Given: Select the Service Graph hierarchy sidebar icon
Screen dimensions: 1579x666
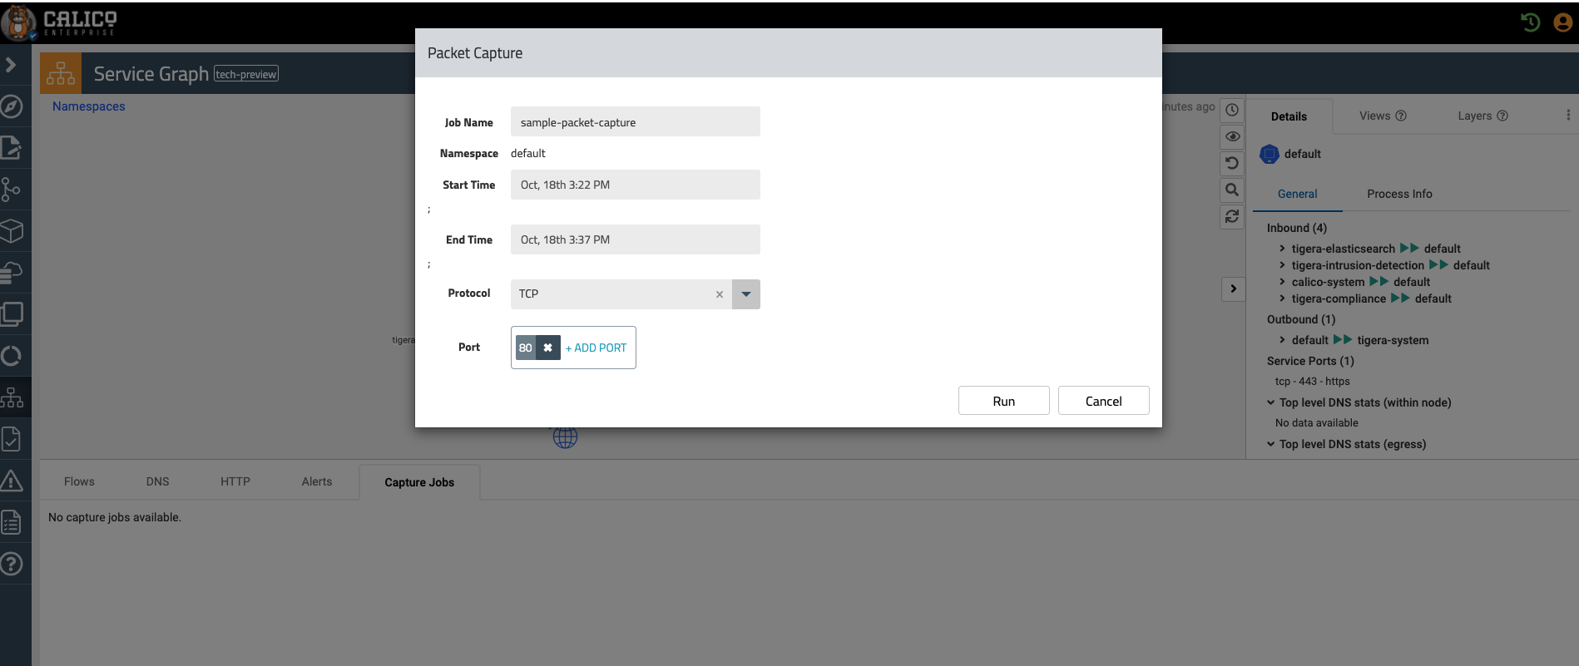Looking at the screenshot, I should [12, 397].
